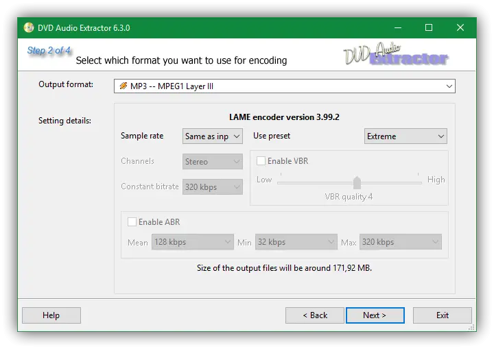Click the 'LAME encoder version 3.99.2' heading
This screenshot has height=349, width=494.
tap(285, 117)
